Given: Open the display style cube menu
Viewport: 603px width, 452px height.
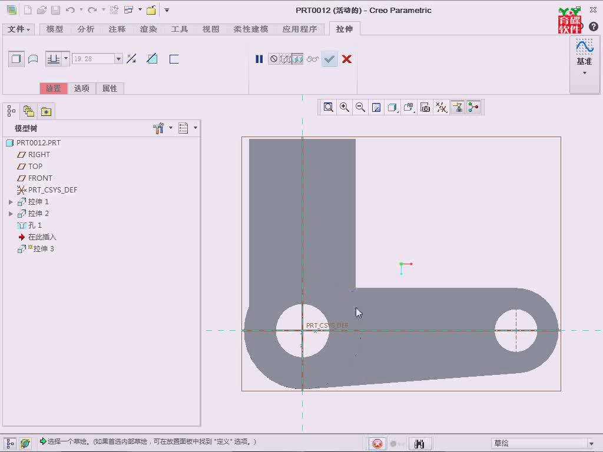Looking at the screenshot, I should [392, 107].
